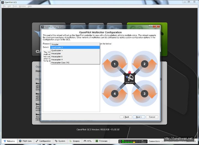Open the Connections device dropdown
Screen dimensions: 199x145
(173, 141)
